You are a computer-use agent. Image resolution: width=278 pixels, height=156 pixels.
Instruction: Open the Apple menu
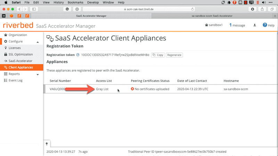coord(6,2)
